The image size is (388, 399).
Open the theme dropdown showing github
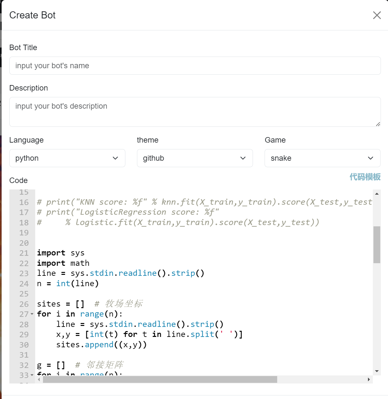195,158
